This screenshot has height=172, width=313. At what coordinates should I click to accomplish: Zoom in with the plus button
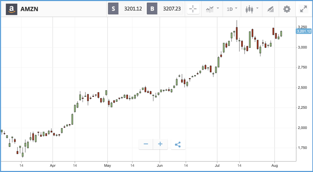(x=160, y=144)
